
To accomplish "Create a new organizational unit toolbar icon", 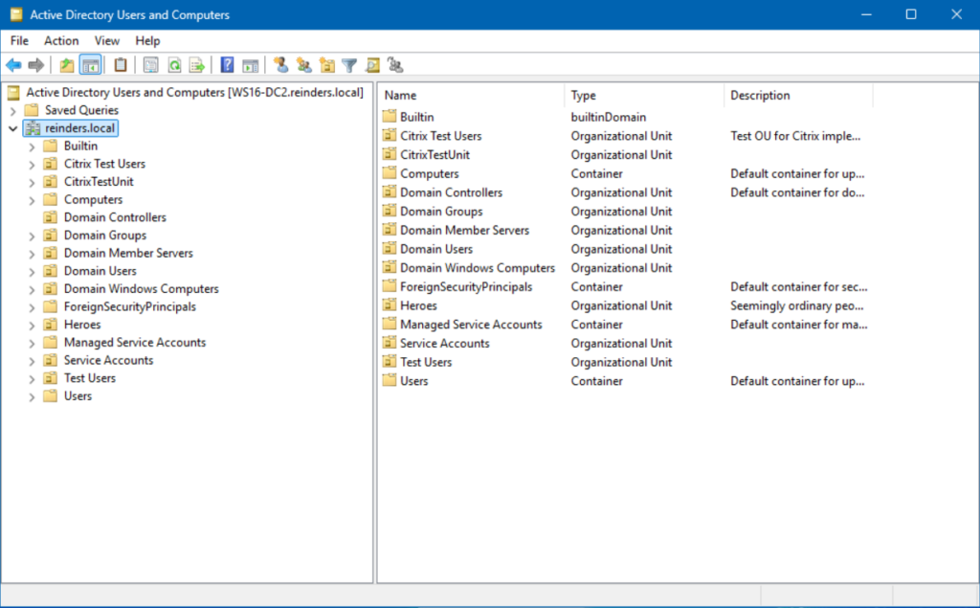I will pos(327,65).
